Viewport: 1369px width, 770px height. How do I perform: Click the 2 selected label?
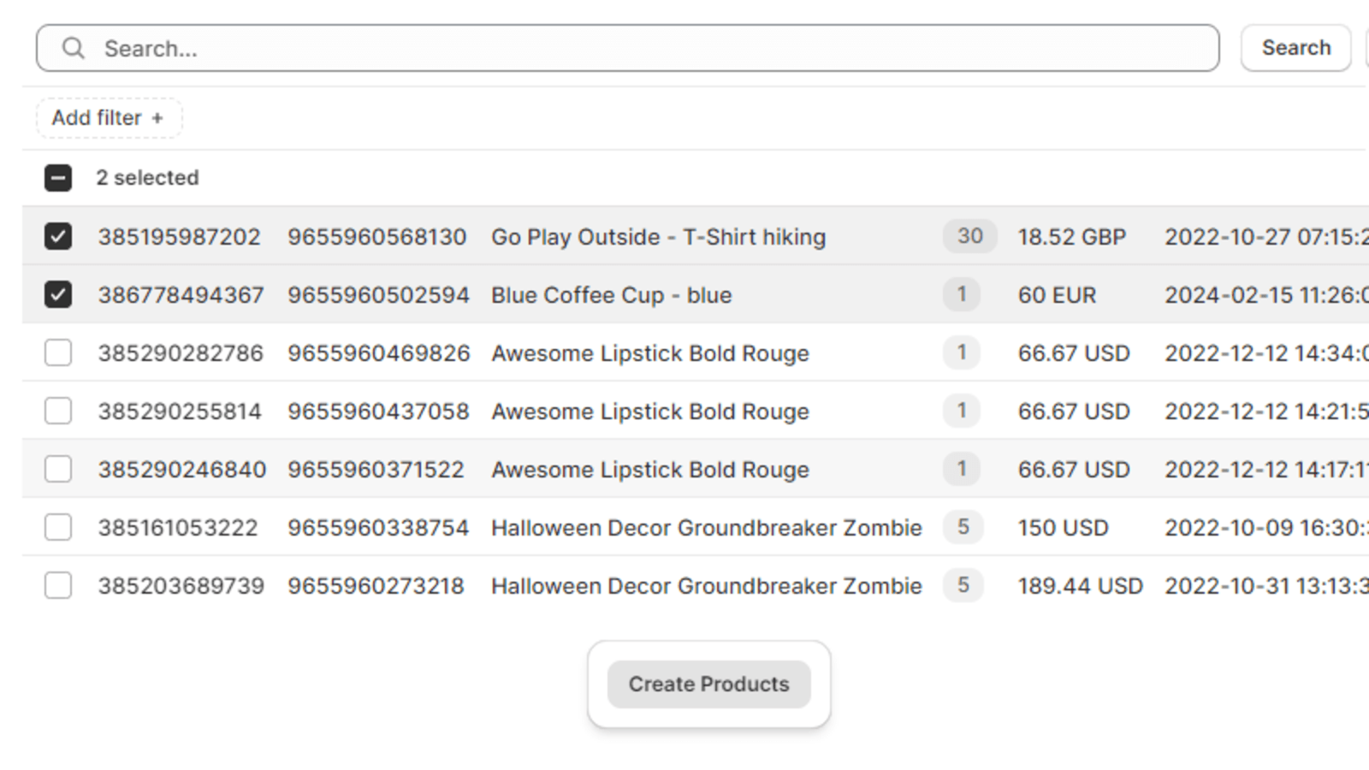[148, 178]
